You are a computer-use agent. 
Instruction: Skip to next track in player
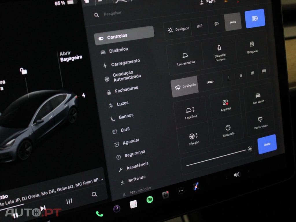pos(43,208)
